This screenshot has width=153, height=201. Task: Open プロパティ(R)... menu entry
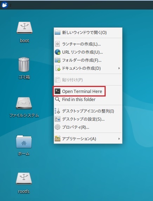coord(88,127)
